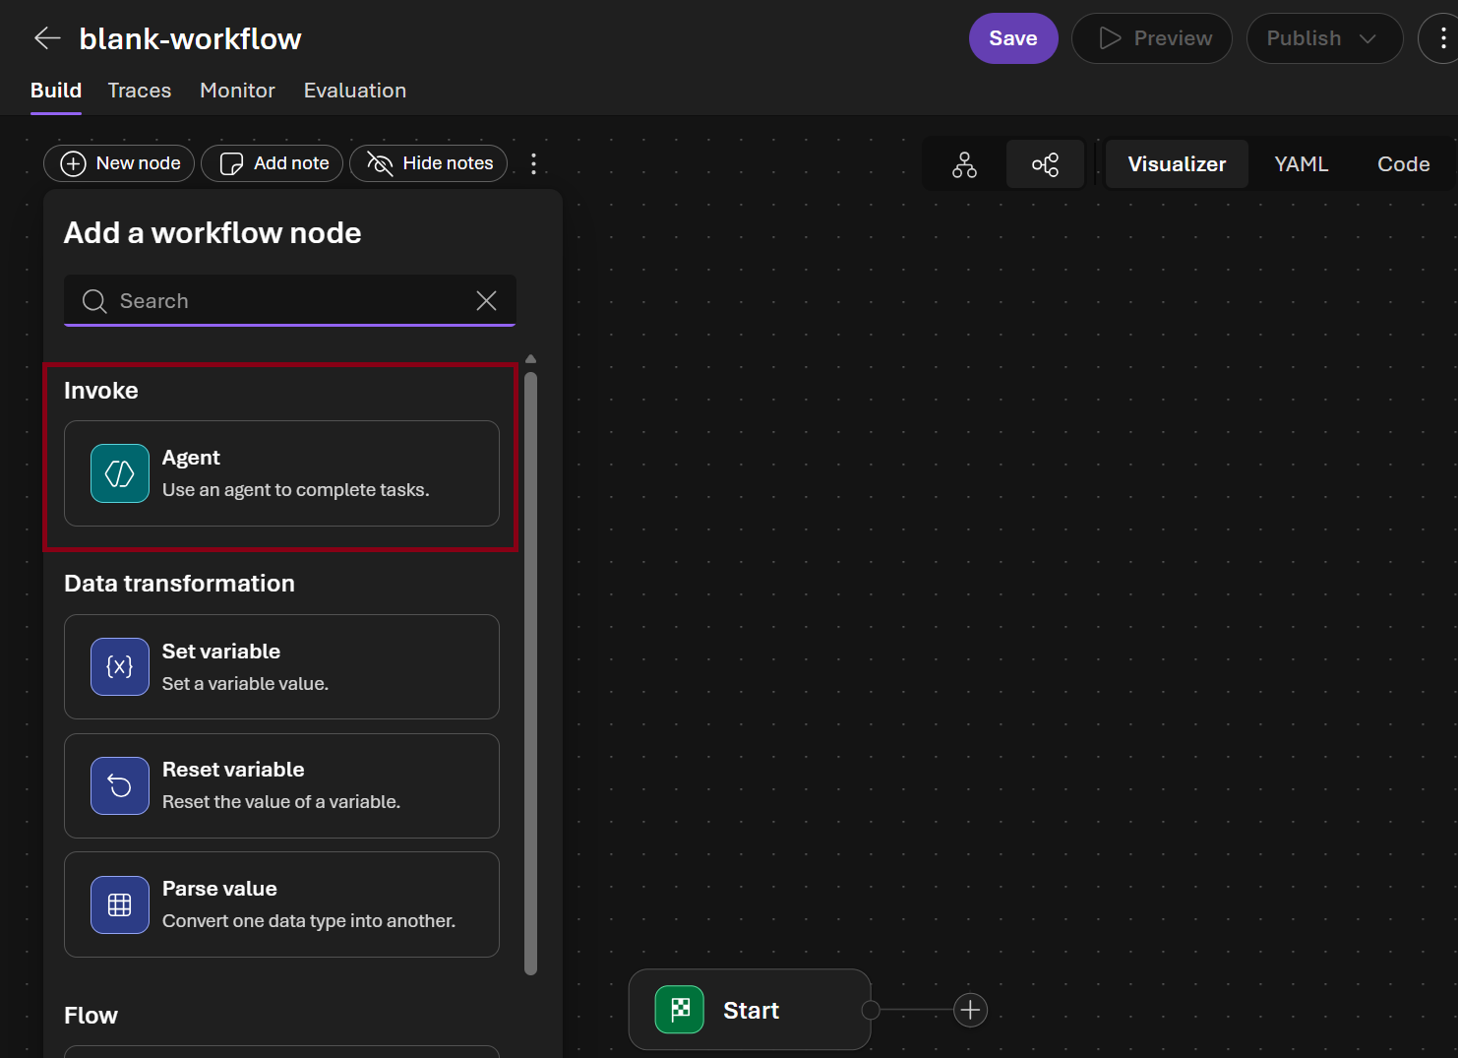Click the Set variable curly-brace icon
The width and height of the screenshot is (1458, 1058).
point(120,667)
